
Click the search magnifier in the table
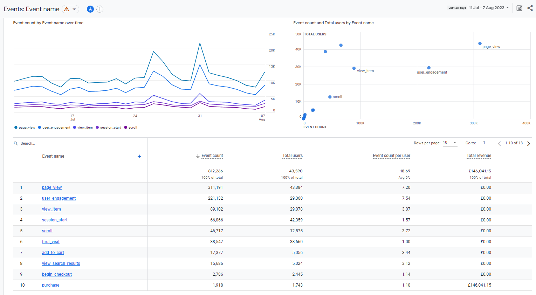[x=15, y=143]
